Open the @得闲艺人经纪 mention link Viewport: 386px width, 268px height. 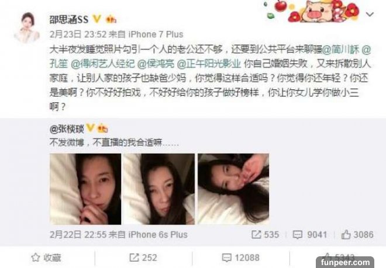103,64
